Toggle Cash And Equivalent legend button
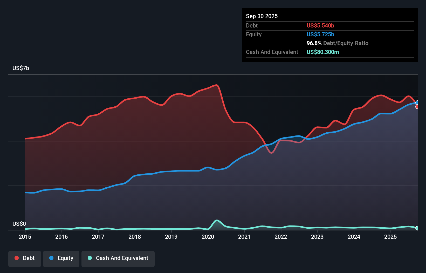Screen dimensions: 426x273 (x=118, y=259)
